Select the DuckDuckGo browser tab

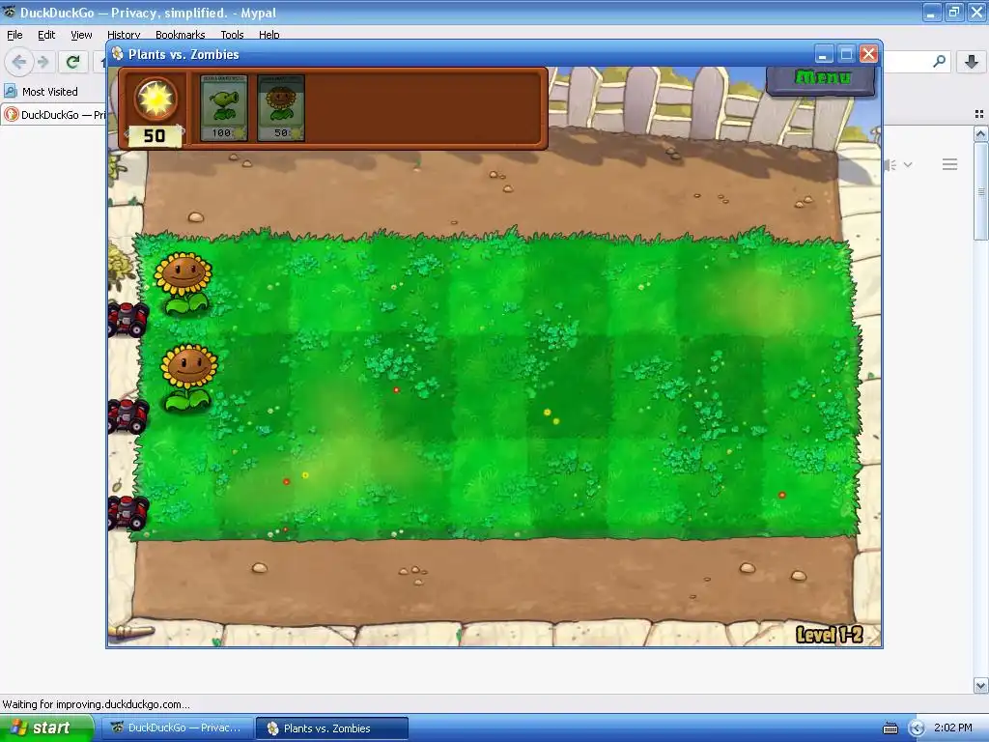pos(54,115)
